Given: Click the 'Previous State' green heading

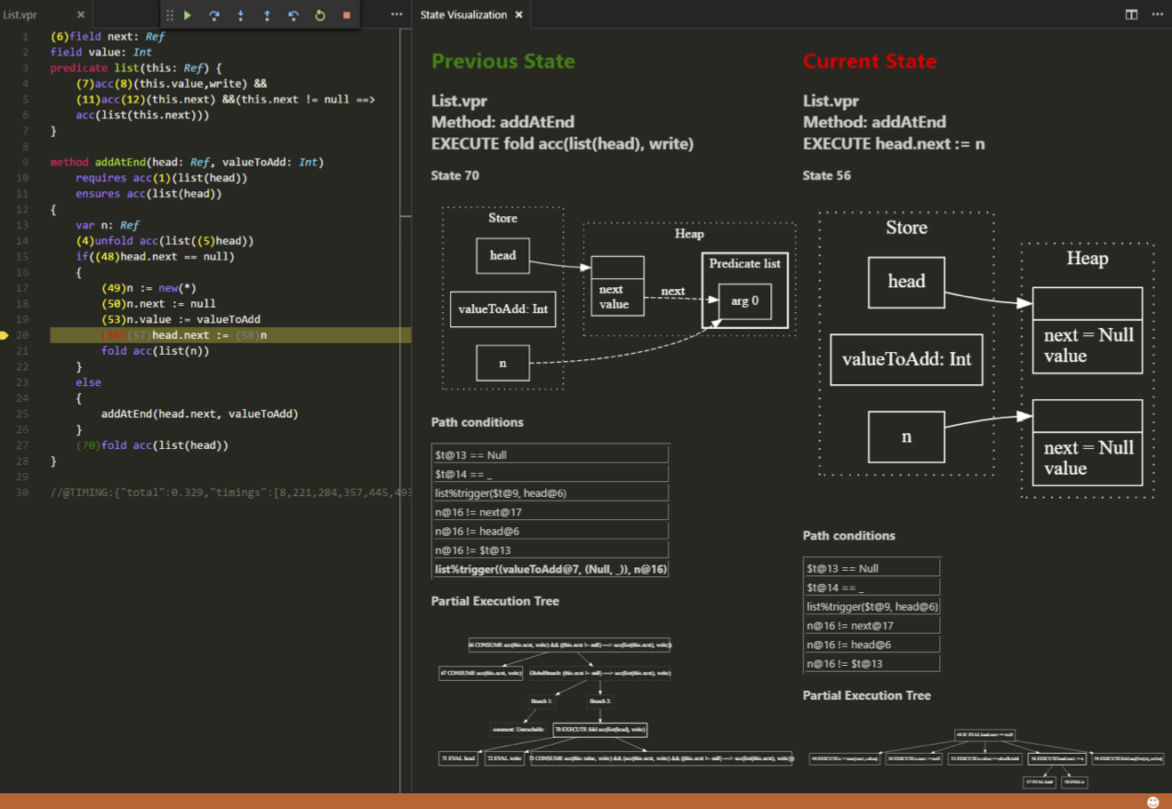Looking at the screenshot, I should click(503, 61).
